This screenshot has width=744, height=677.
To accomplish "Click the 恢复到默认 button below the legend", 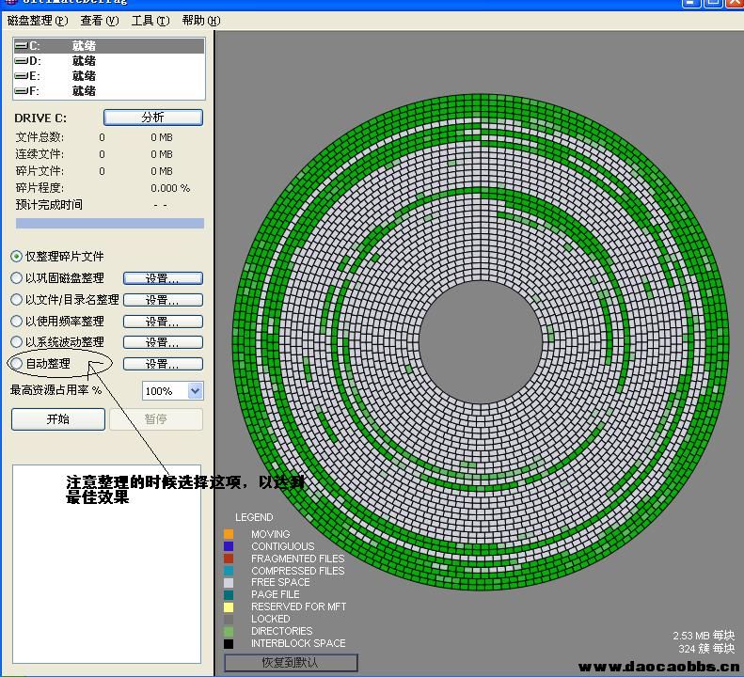I will (x=290, y=663).
